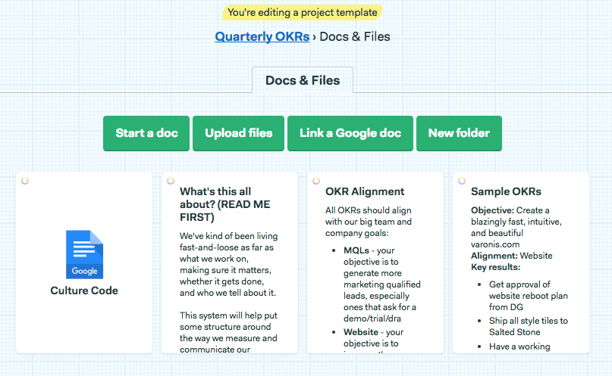
Task: Open the What's this all about? (READ ME FIRST) doc
Action: point(224,204)
